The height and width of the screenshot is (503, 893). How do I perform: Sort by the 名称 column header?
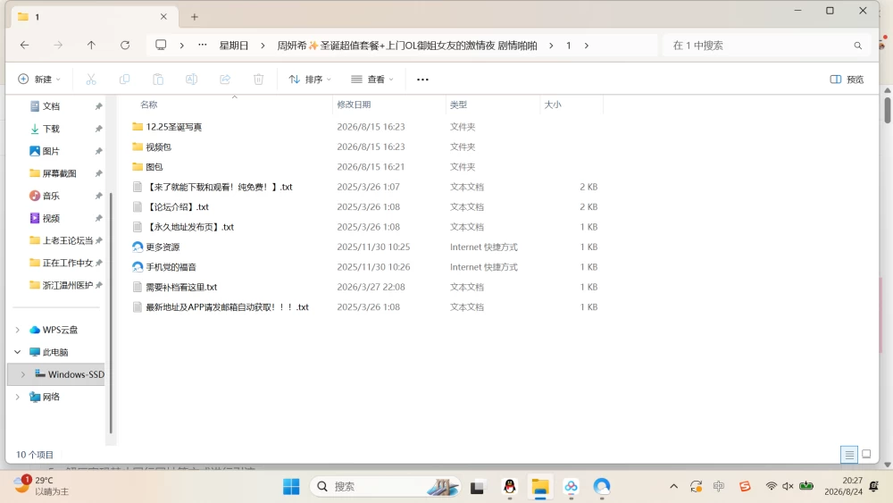point(149,105)
